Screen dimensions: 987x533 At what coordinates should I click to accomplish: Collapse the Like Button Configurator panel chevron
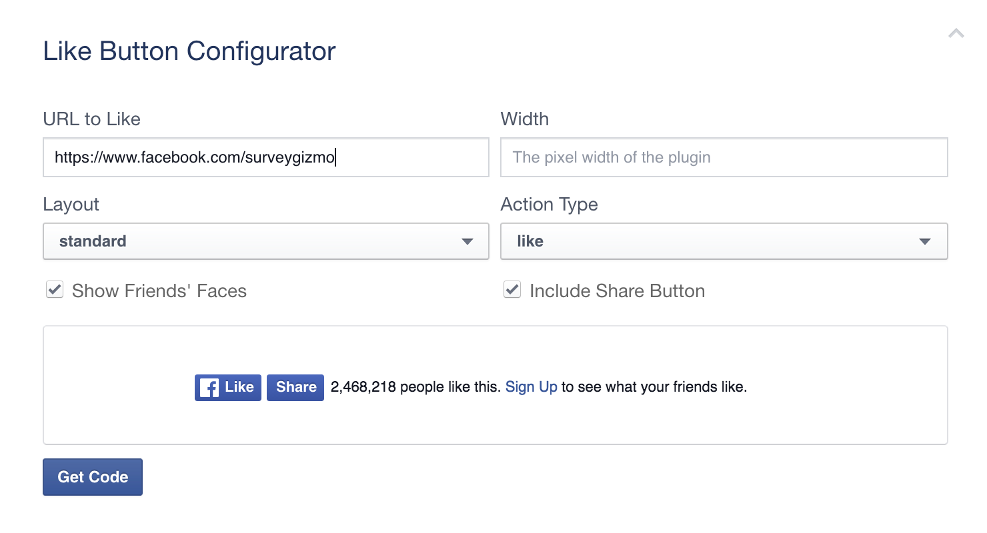coord(956,33)
